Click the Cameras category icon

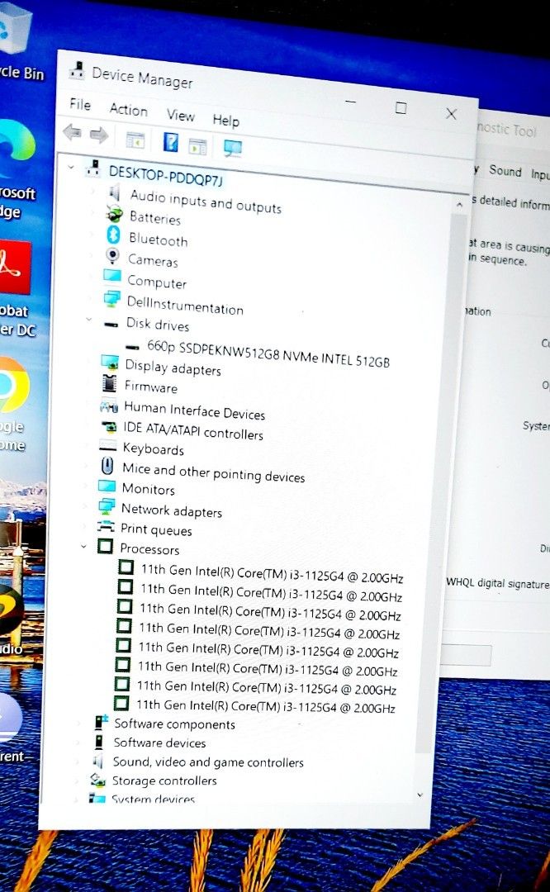113,255
